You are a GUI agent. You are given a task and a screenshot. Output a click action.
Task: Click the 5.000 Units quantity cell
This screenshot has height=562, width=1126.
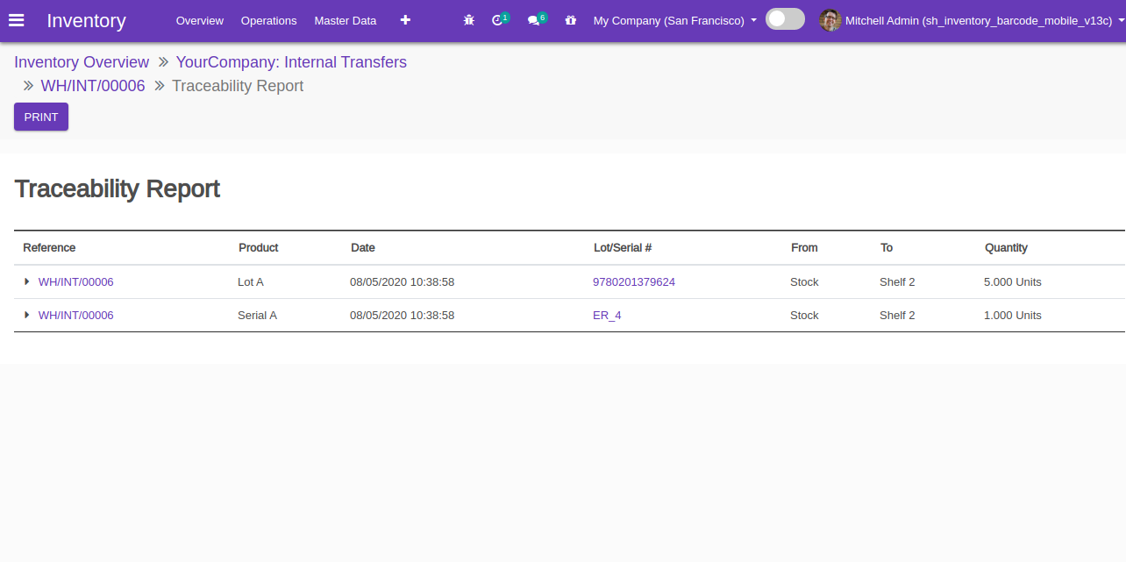[x=1013, y=282]
